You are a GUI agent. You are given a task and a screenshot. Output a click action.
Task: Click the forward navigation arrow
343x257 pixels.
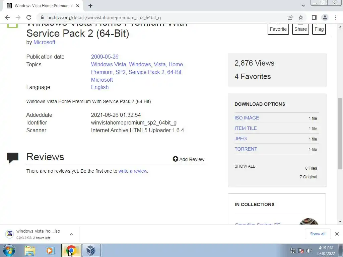[18, 17]
